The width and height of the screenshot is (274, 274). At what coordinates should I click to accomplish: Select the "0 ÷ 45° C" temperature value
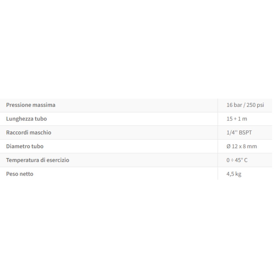point(237,160)
